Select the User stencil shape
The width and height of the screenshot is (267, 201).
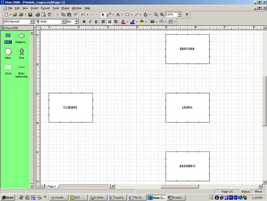[22, 54]
